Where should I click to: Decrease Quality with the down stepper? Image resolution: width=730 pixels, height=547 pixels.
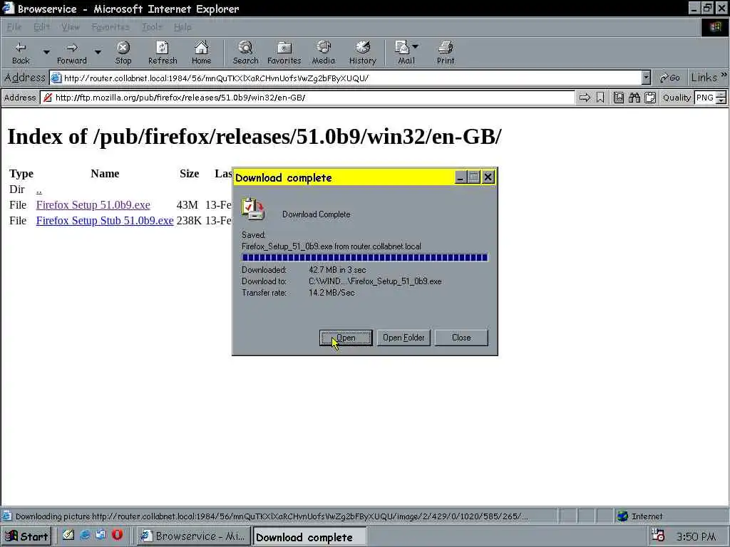pyautogui.click(x=721, y=101)
